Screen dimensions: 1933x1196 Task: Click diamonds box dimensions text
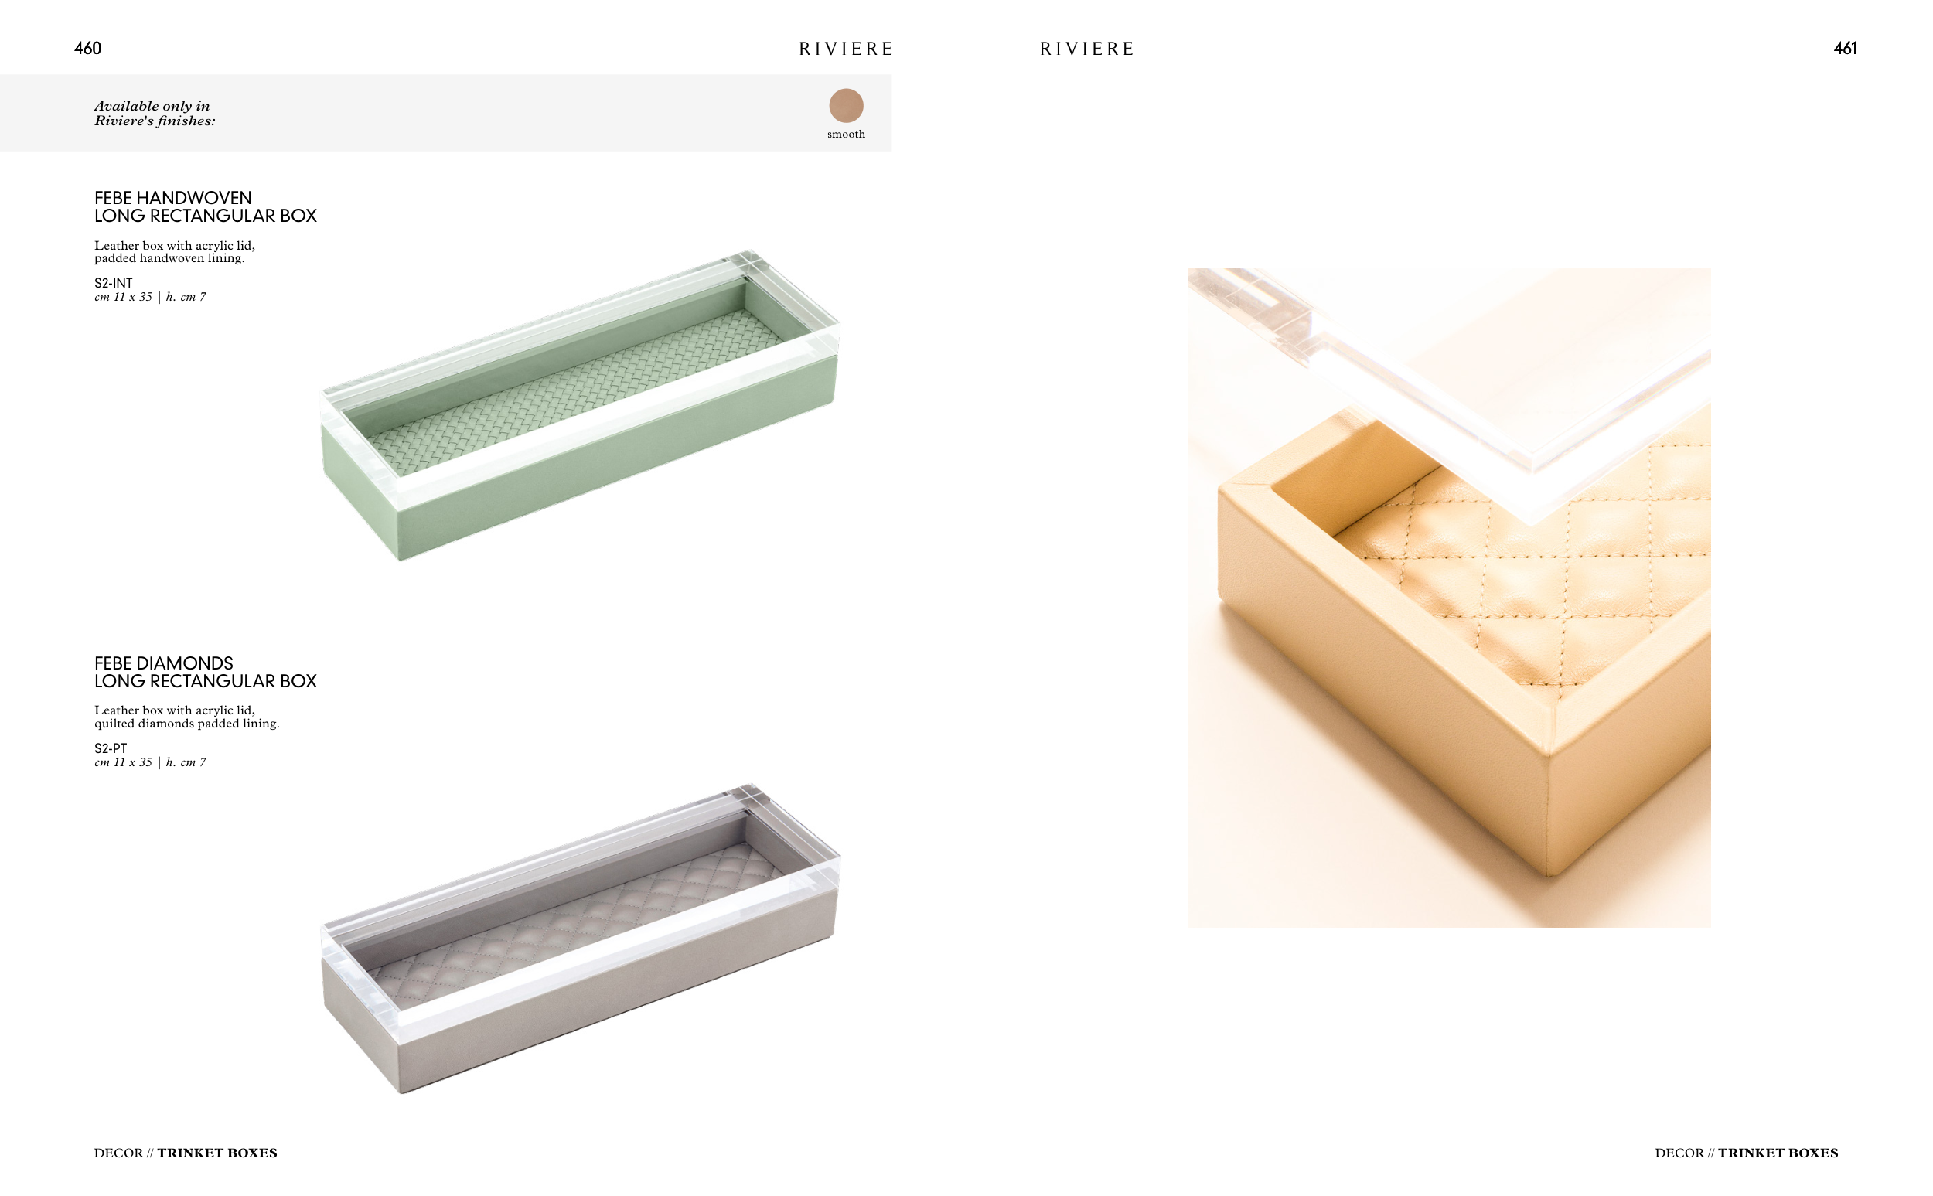coord(150,762)
